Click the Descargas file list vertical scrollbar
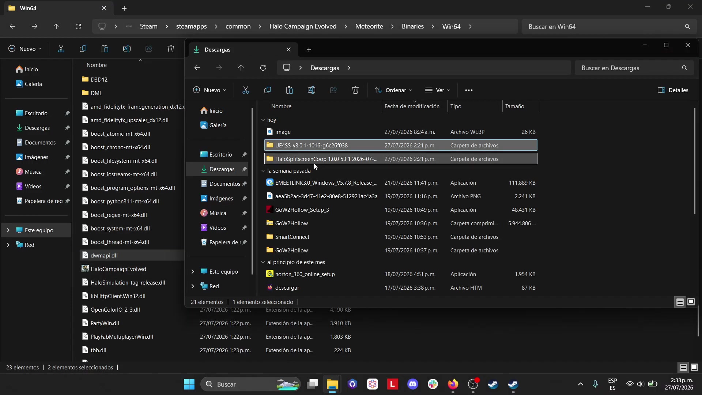The width and height of the screenshot is (702, 395). click(x=695, y=161)
